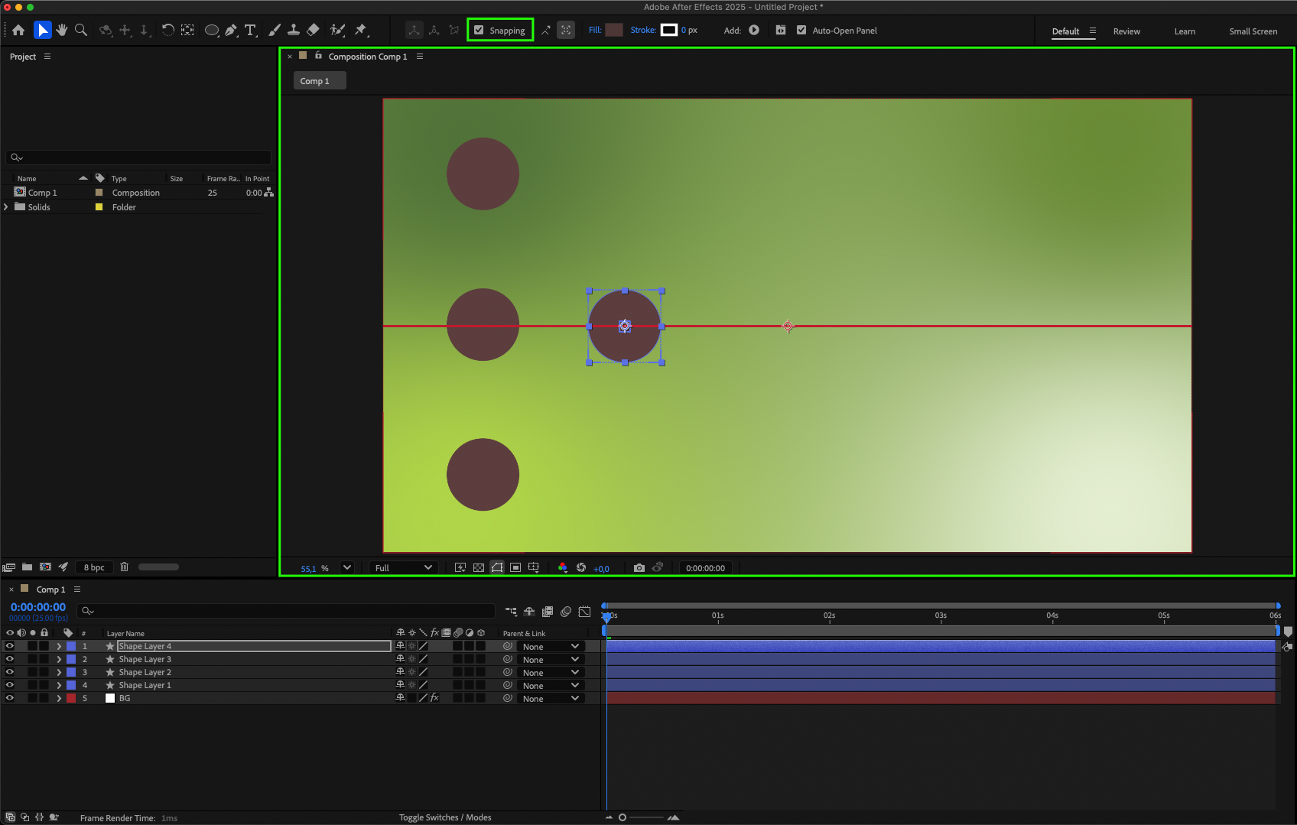Select the Pen tool
Screen dimensions: 1297x825
tap(230, 30)
